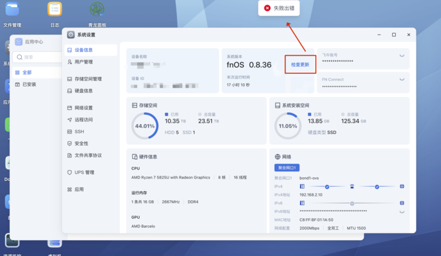The image size is (441, 256).
Task: Click the 44.01% storage usage ring
Action: pyautogui.click(x=145, y=126)
